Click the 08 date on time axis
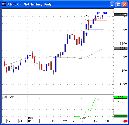Viewport: 129px width, 125px height. pyautogui.click(x=41, y=121)
